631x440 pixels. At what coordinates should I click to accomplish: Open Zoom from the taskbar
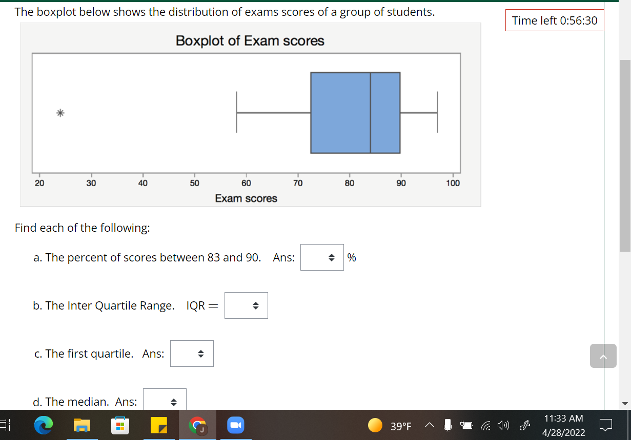[236, 426]
